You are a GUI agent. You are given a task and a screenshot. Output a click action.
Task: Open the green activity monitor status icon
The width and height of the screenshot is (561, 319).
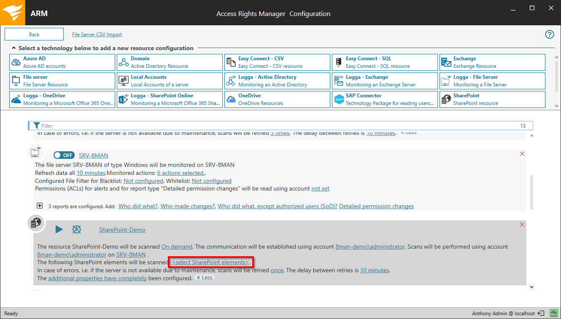[553, 313]
